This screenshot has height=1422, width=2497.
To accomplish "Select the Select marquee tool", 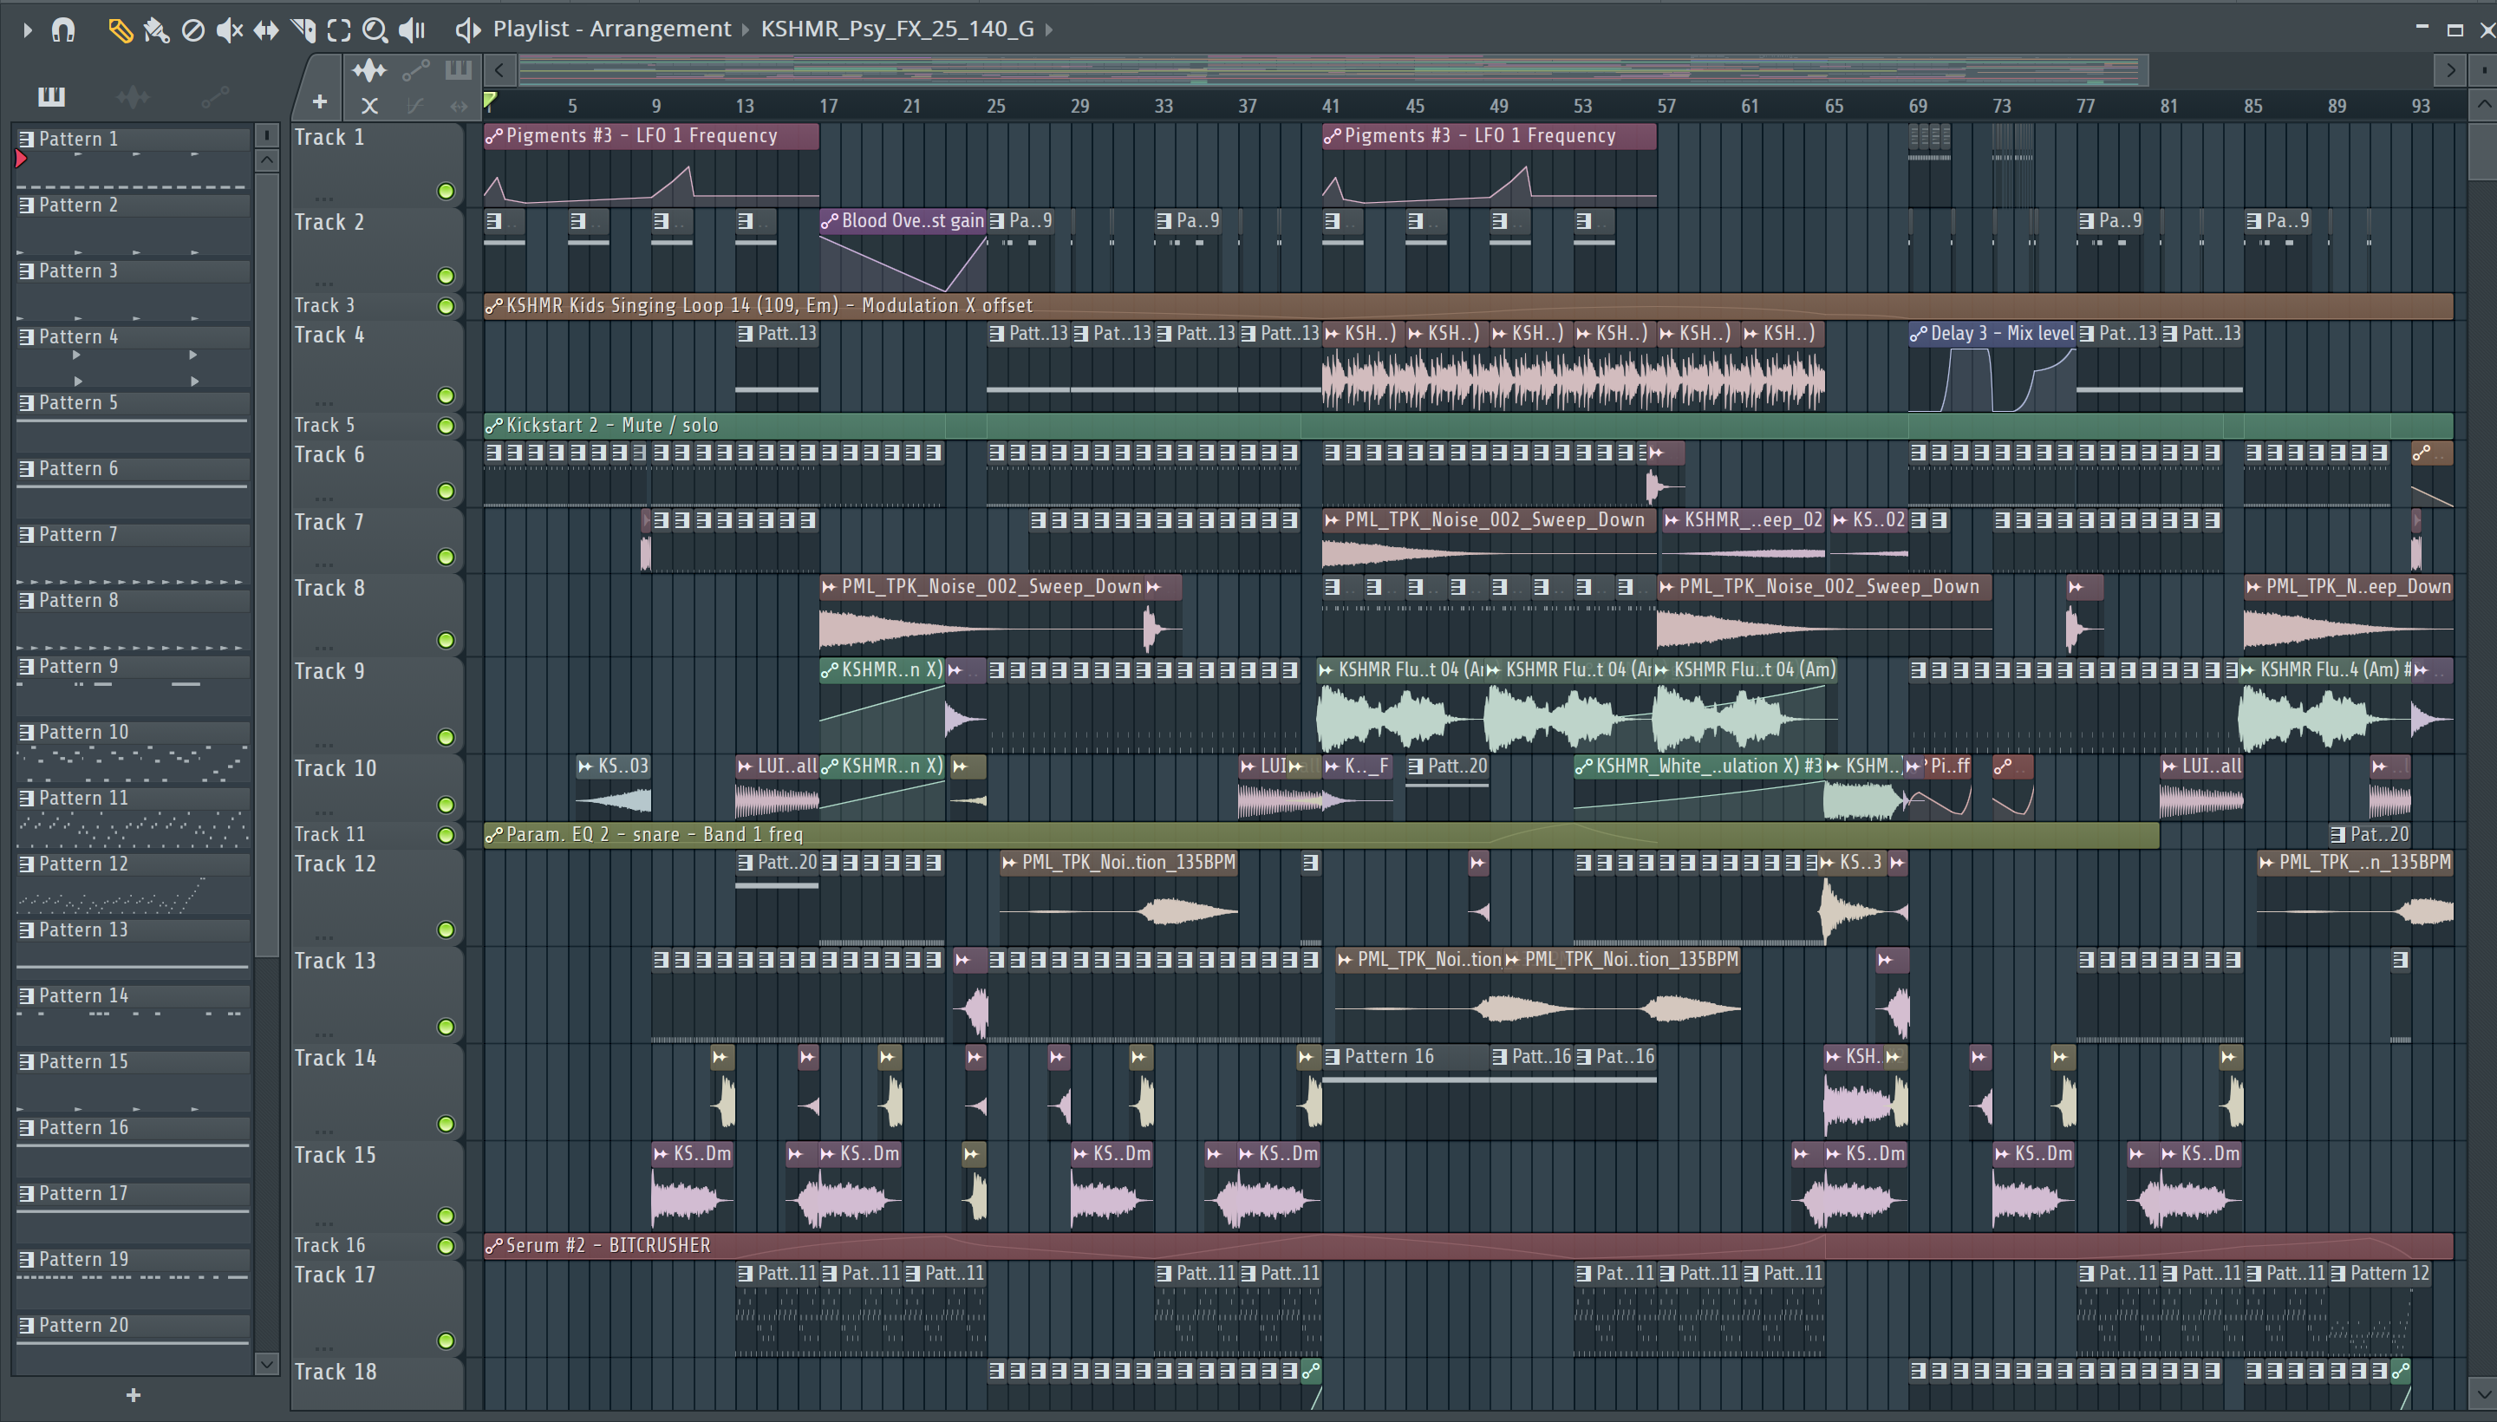I will 339,30.
